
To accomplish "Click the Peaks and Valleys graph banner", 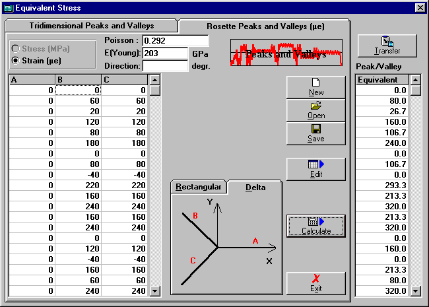I will (286, 53).
